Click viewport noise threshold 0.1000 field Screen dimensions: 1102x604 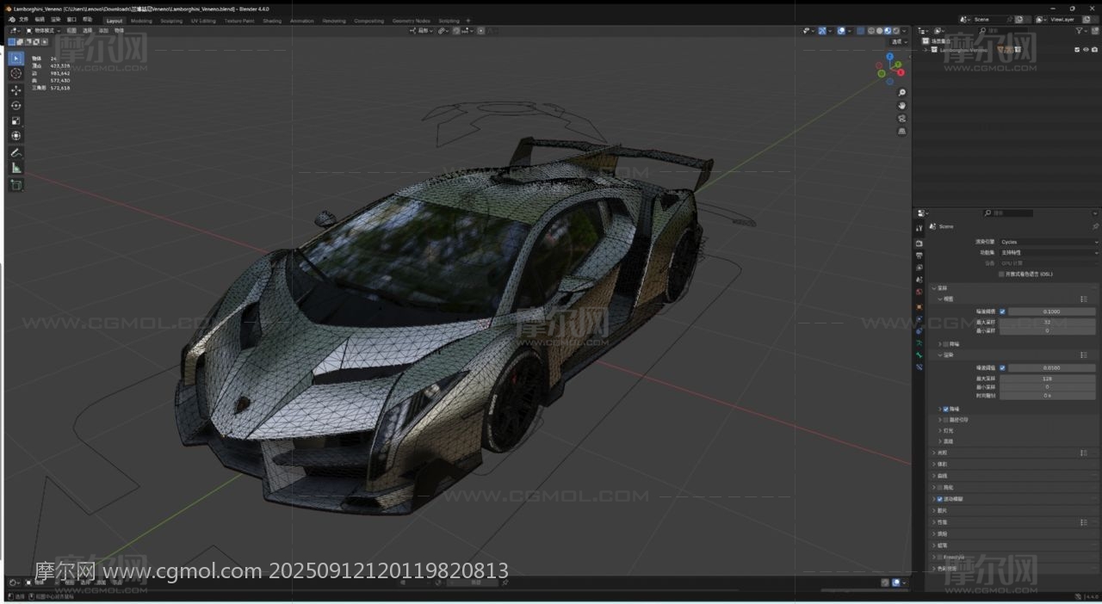(1052, 311)
